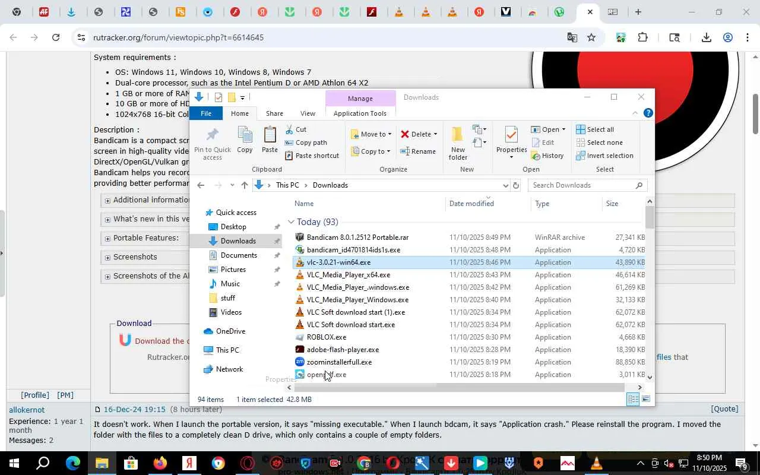Open the File menu tab
The height and width of the screenshot is (475, 760).
[206, 113]
